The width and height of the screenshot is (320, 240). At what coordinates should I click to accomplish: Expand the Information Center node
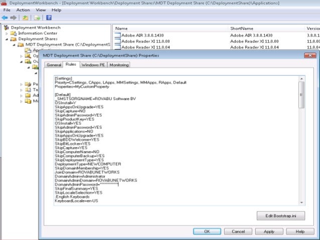(7, 33)
